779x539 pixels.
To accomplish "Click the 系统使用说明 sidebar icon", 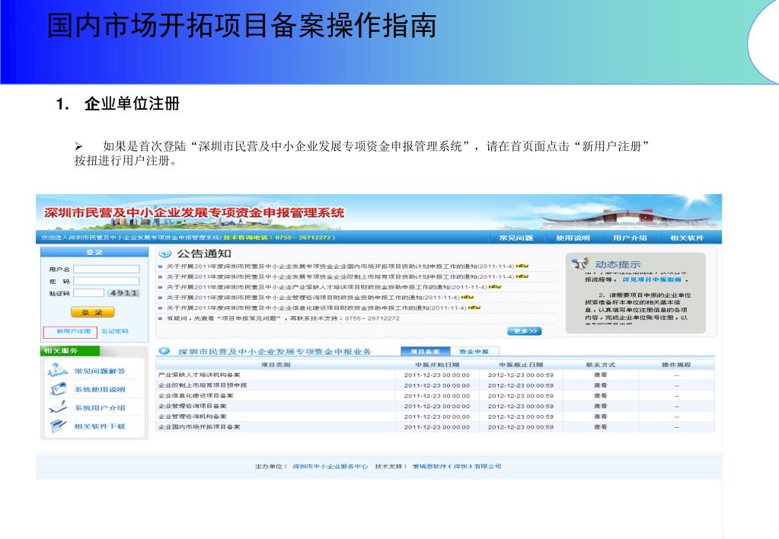I will [x=57, y=389].
